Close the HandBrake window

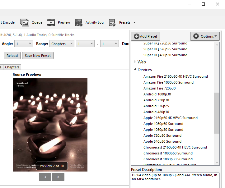218,4
